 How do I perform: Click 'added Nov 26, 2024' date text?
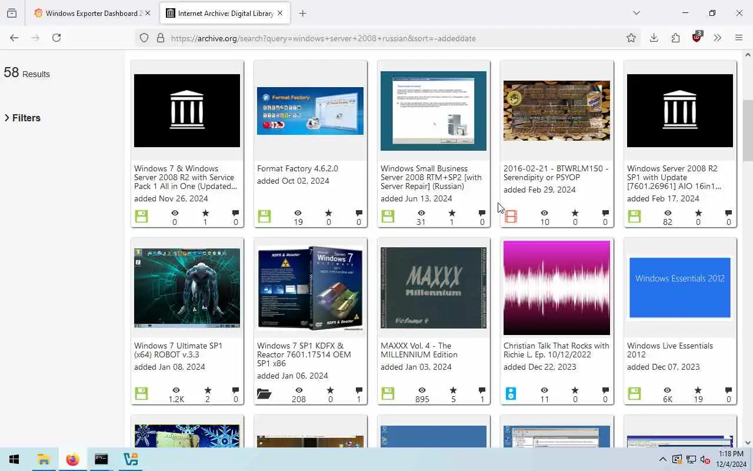pos(171,198)
